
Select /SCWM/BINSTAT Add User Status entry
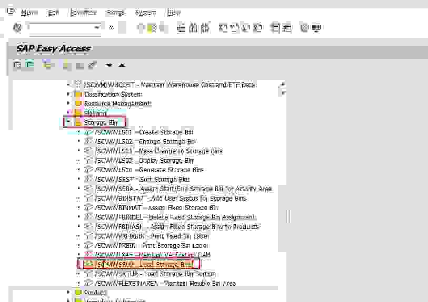point(171,198)
